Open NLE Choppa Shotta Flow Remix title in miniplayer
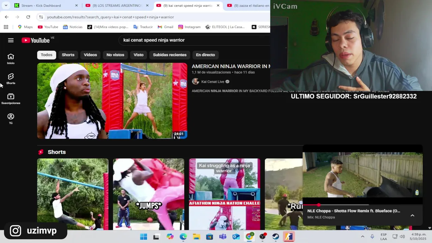This screenshot has height=243, width=432. pyautogui.click(x=354, y=211)
